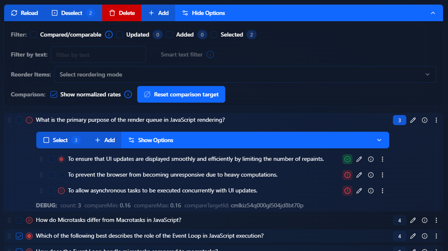The height and width of the screenshot is (251, 448).
Task: Open the more menu for the Microtasks question
Action: (x=436, y=220)
